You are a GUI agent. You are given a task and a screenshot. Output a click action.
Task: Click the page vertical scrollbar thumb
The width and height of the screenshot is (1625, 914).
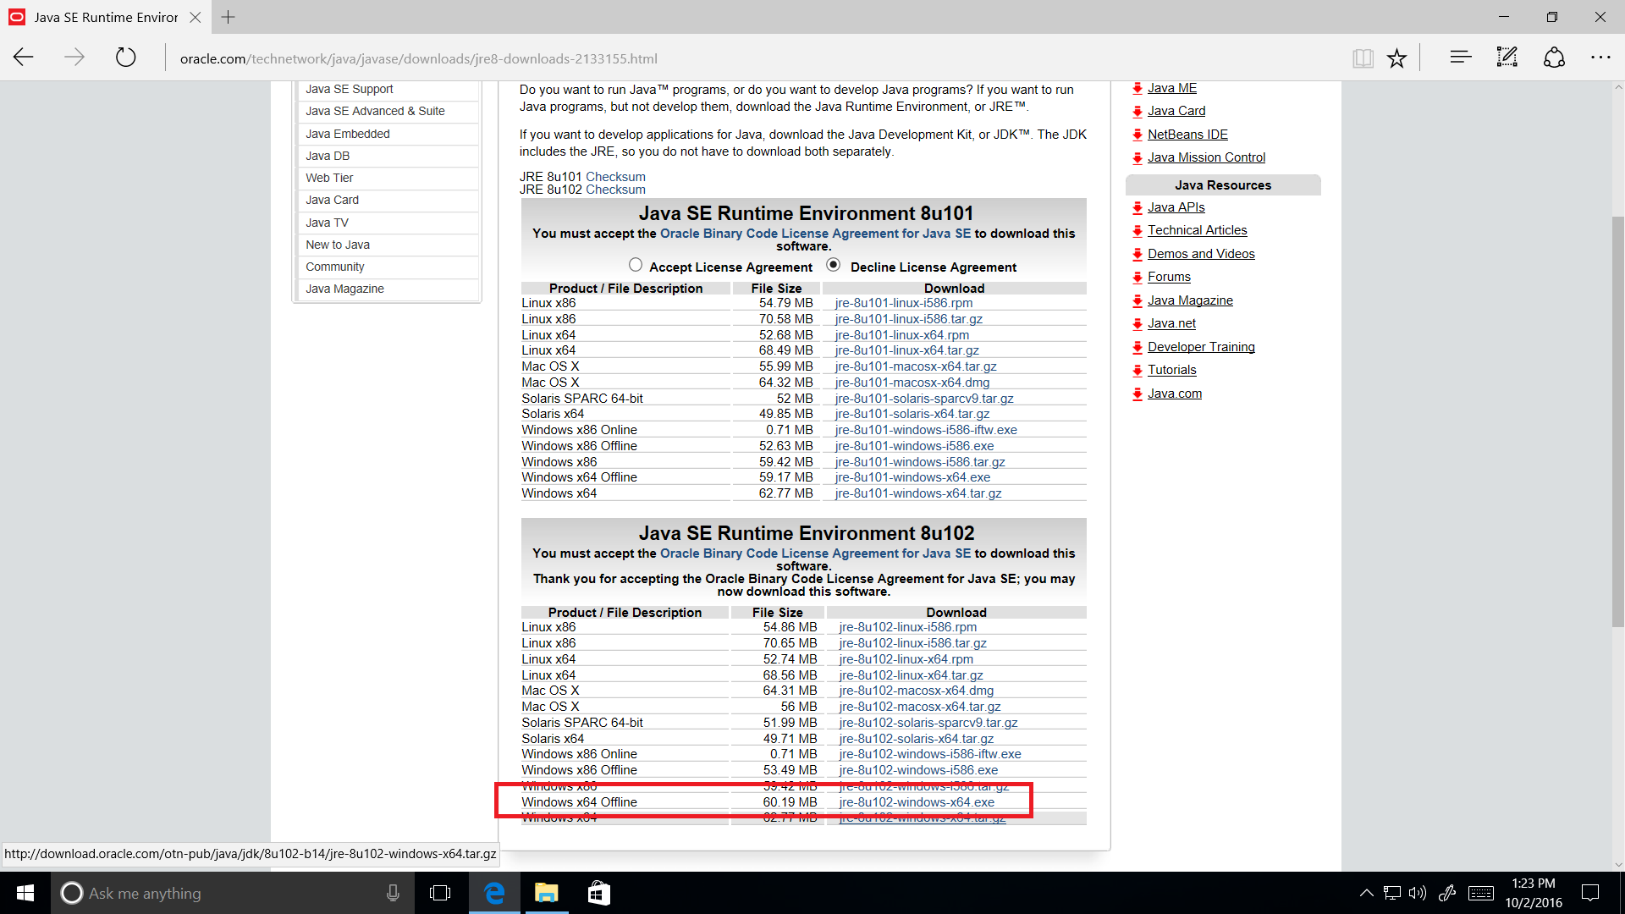click(x=1618, y=421)
